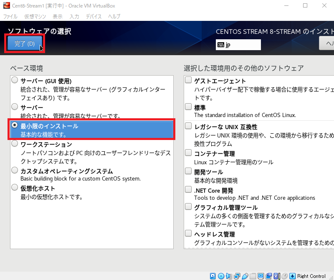Check the コンテナー管理 option
The width and height of the screenshot is (334, 280).
[x=188, y=153]
